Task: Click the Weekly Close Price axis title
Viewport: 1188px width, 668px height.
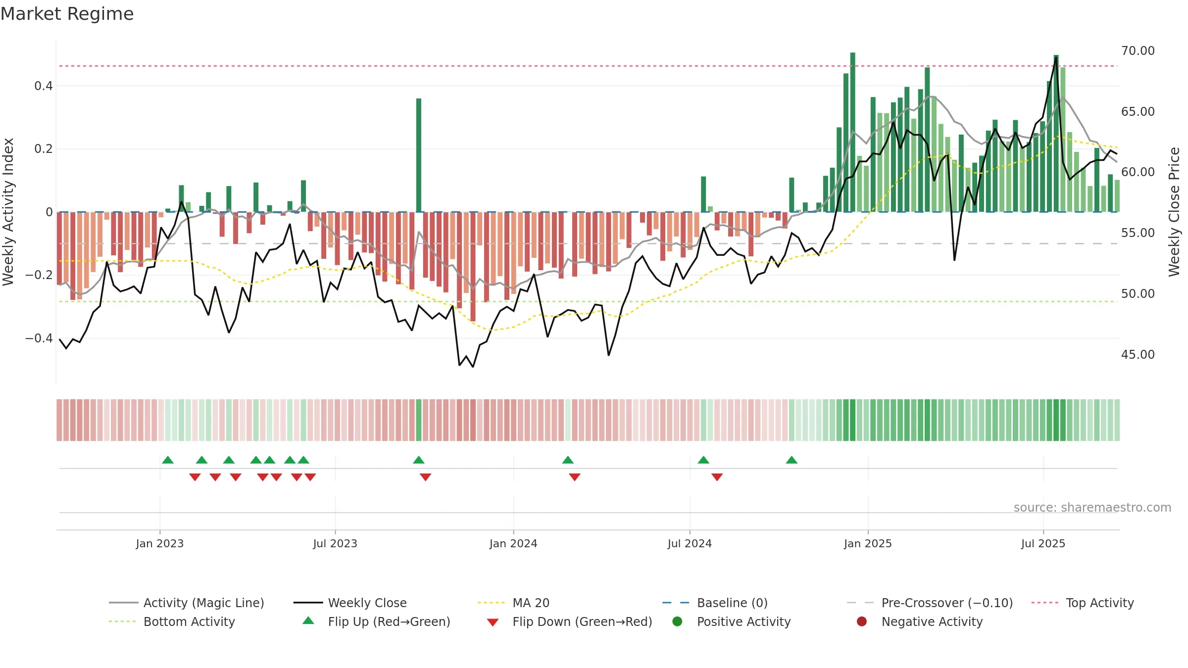Action: pyautogui.click(x=1174, y=212)
